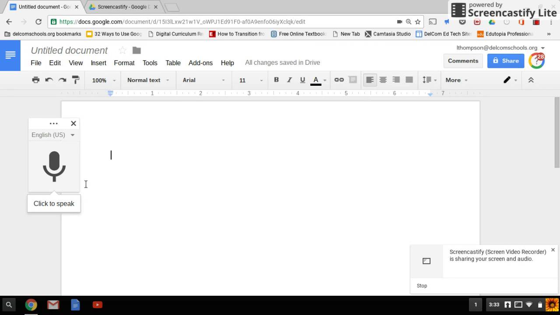Image resolution: width=560 pixels, height=315 pixels.
Task: Open the Normal text style dropdown
Action: [x=148, y=80]
